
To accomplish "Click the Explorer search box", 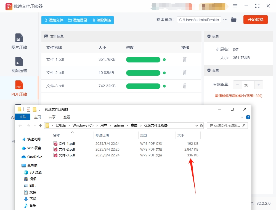I will [227, 126].
